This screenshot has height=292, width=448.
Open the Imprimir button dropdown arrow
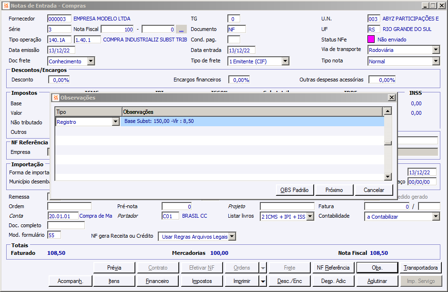263,281
